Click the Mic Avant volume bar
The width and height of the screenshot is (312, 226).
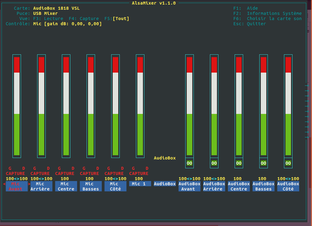pyautogui.click(x=17, y=106)
